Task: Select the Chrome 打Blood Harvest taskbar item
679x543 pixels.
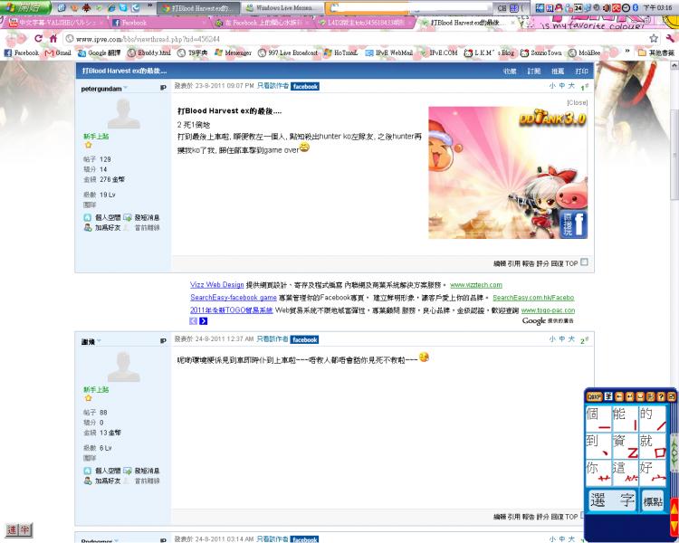Action: [198, 8]
